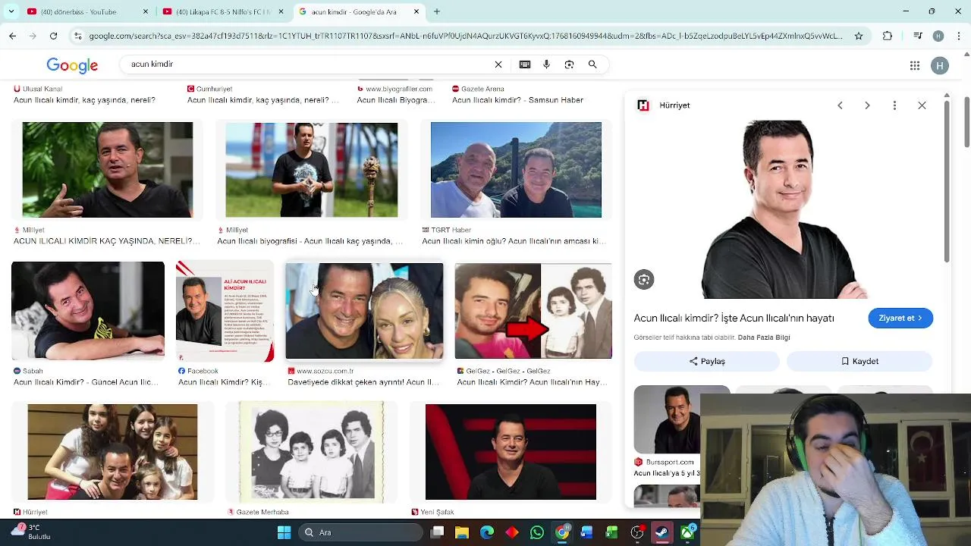
Task: Open the Milliyet thumbnail of man gesturing
Action: coord(108,170)
